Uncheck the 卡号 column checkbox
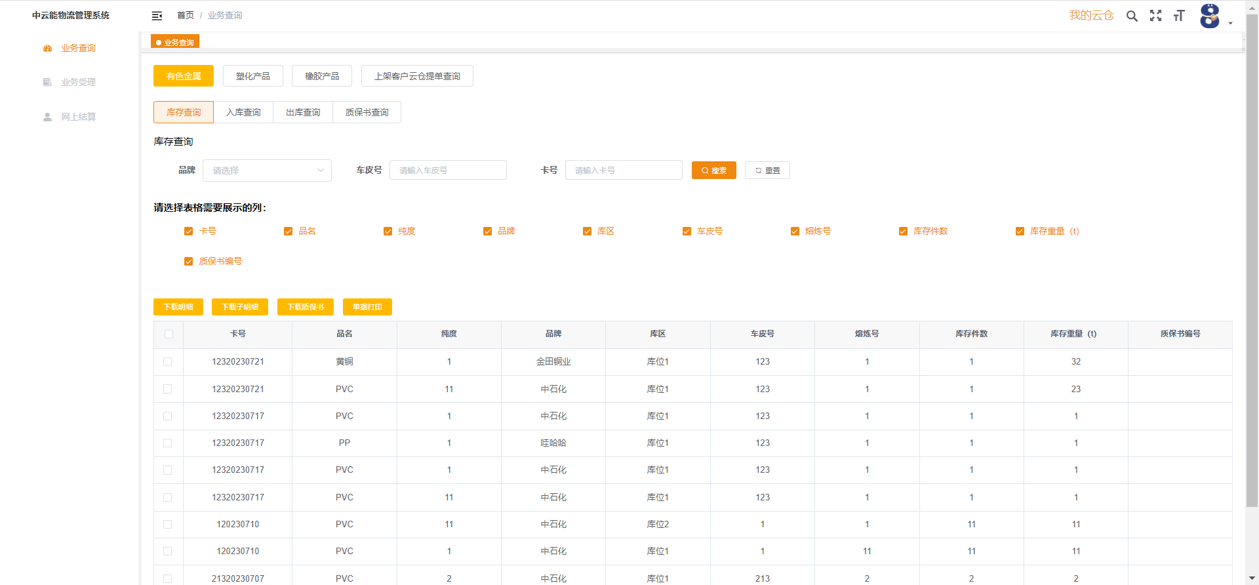Screen dimensions: 1259x585 [x=189, y=232]
